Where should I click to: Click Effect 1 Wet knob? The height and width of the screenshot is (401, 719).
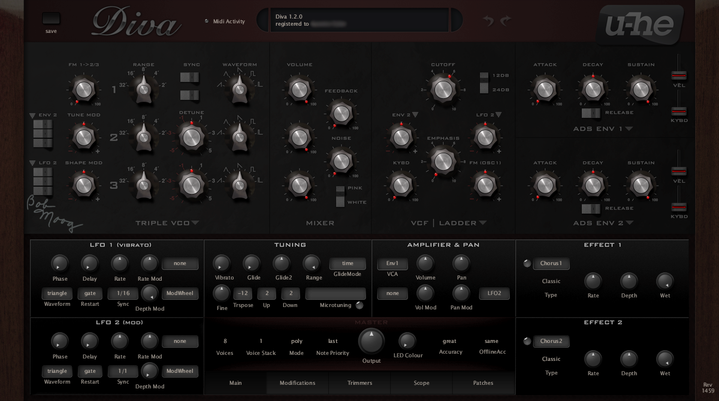click(664, 281)
